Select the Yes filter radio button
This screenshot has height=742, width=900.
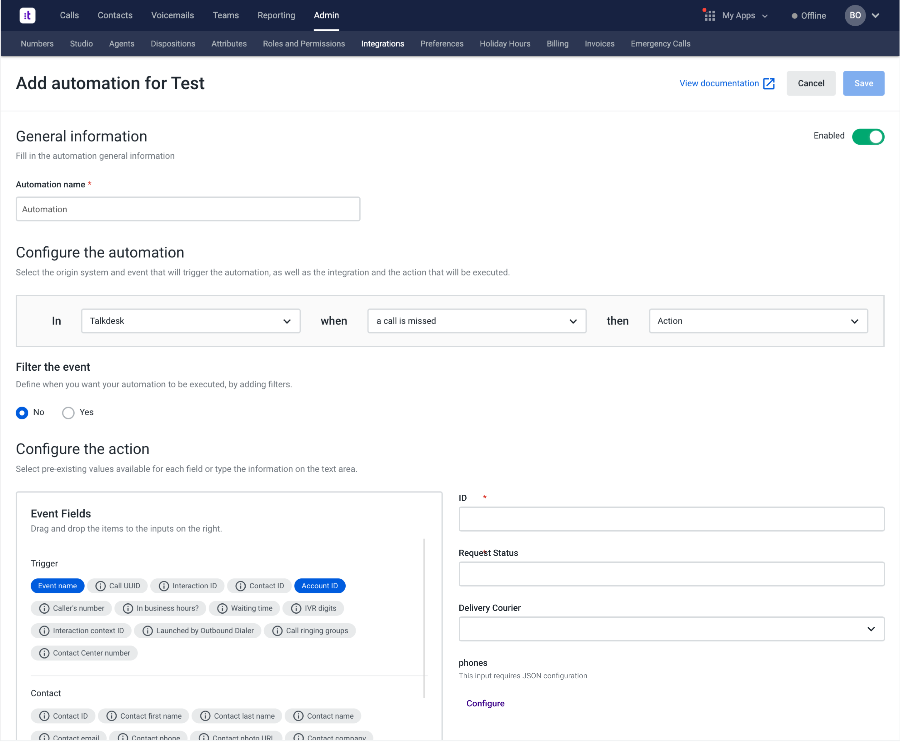[x=68, y=413]
